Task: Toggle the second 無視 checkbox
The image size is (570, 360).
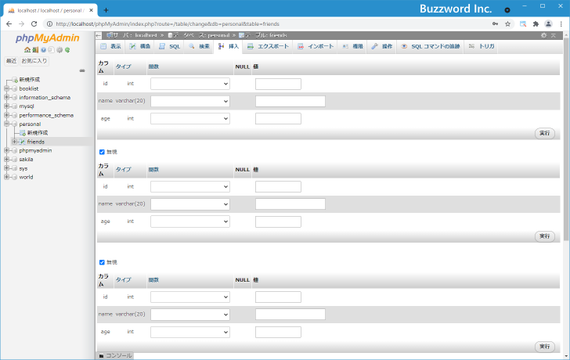Action: point(102,262)
